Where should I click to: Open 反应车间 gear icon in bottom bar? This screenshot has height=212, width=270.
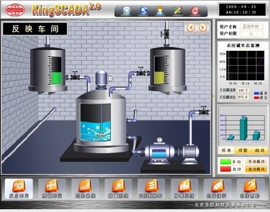click(x=19, y=186)
